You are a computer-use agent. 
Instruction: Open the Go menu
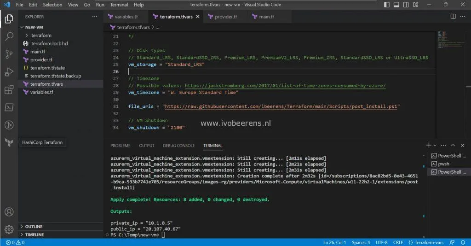point(87,5)
